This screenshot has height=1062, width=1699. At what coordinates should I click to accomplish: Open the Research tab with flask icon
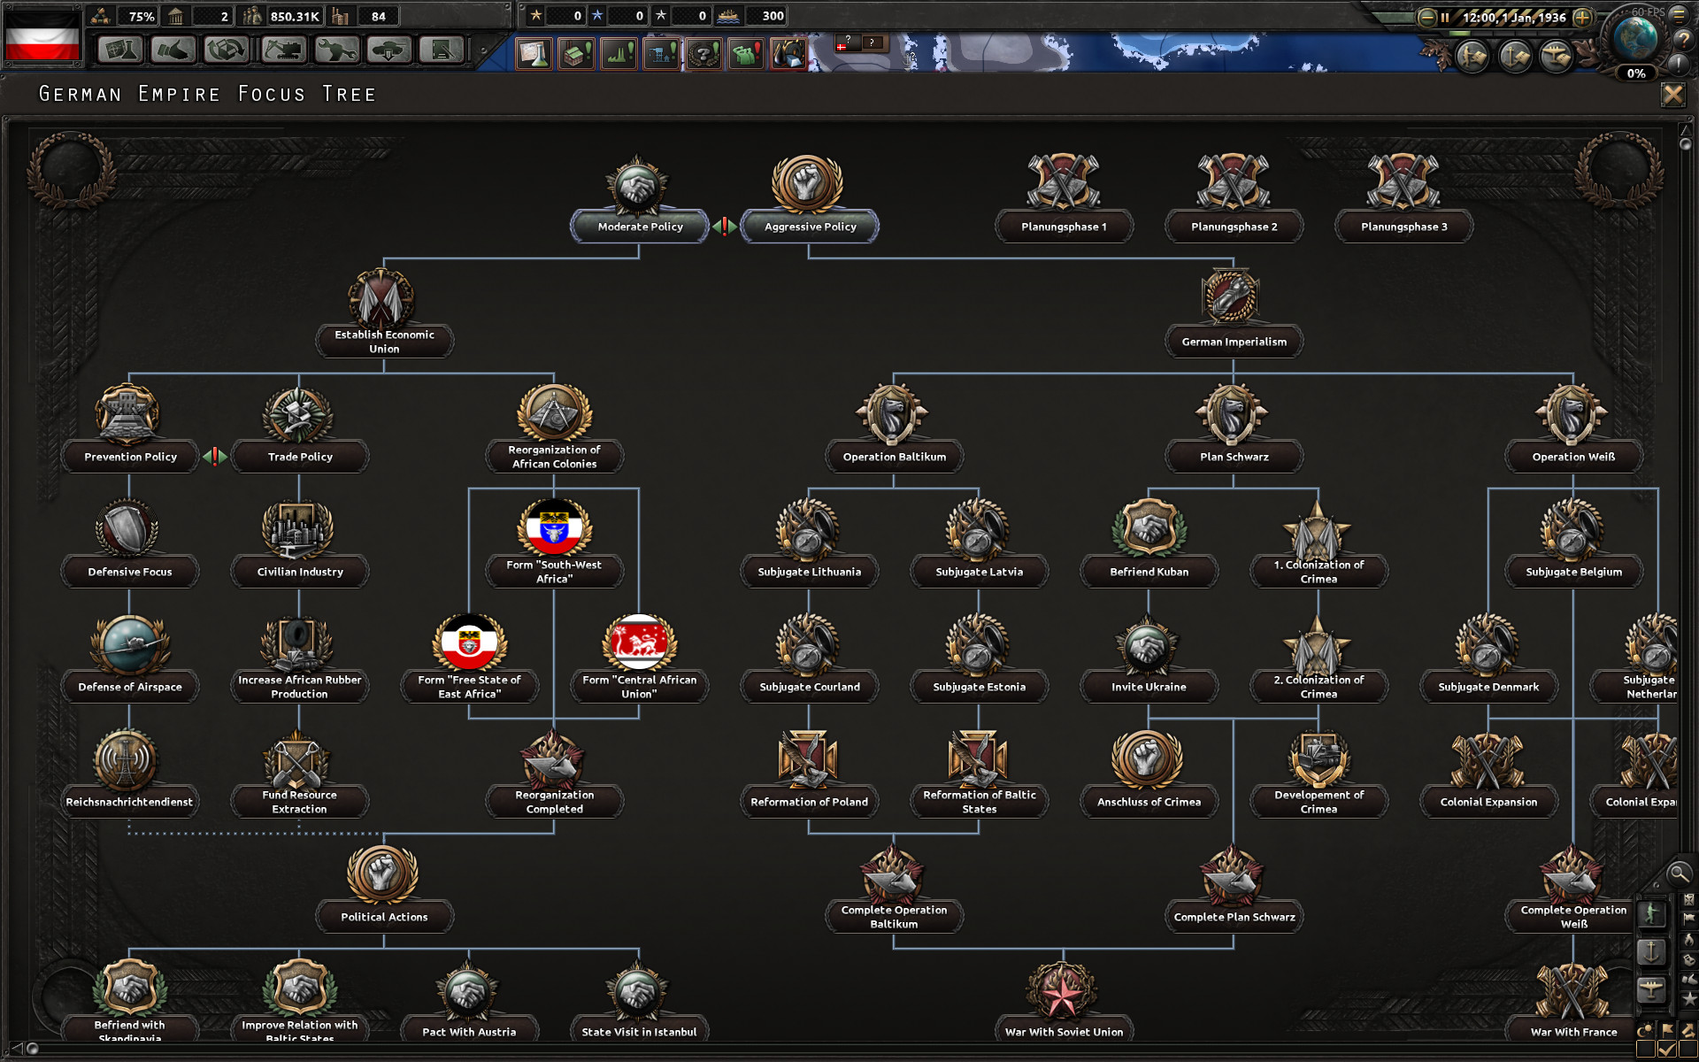(x=120, y=50)
